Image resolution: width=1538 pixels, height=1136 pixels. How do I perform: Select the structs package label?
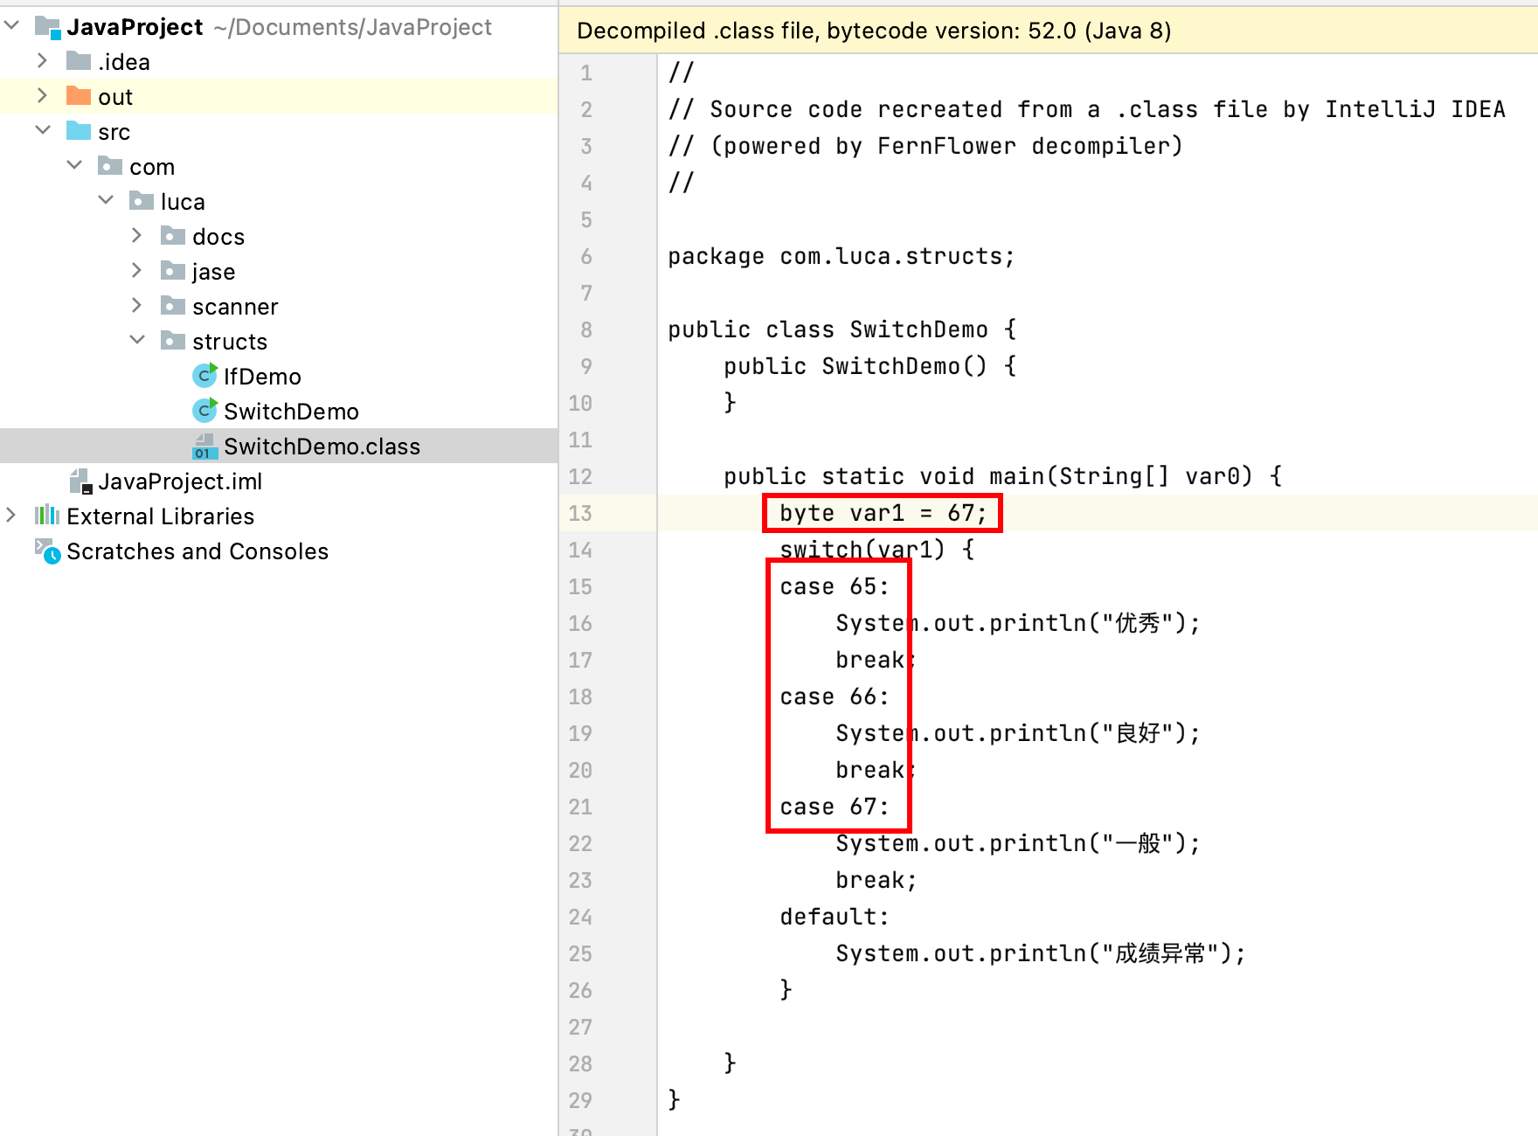230,342
